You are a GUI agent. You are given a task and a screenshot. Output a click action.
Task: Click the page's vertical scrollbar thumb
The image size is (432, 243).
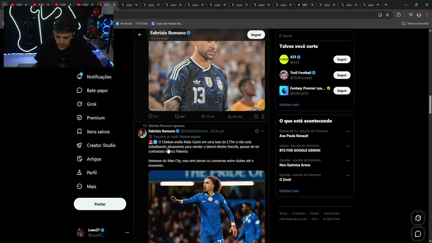[430, 105]
